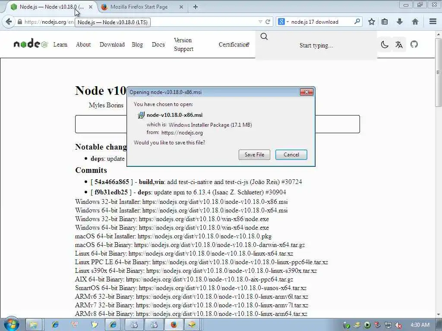The width and height of the screenshot is (442, 331).
Task: Cancel the download dialog
Action: coord(291,155)
